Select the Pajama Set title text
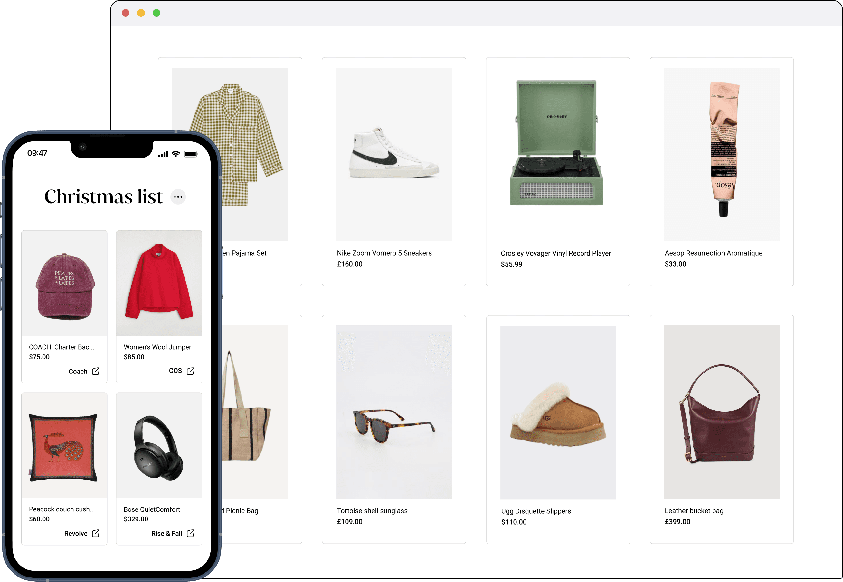This screenshot has height=582, width=843. [x=244, y=253]
